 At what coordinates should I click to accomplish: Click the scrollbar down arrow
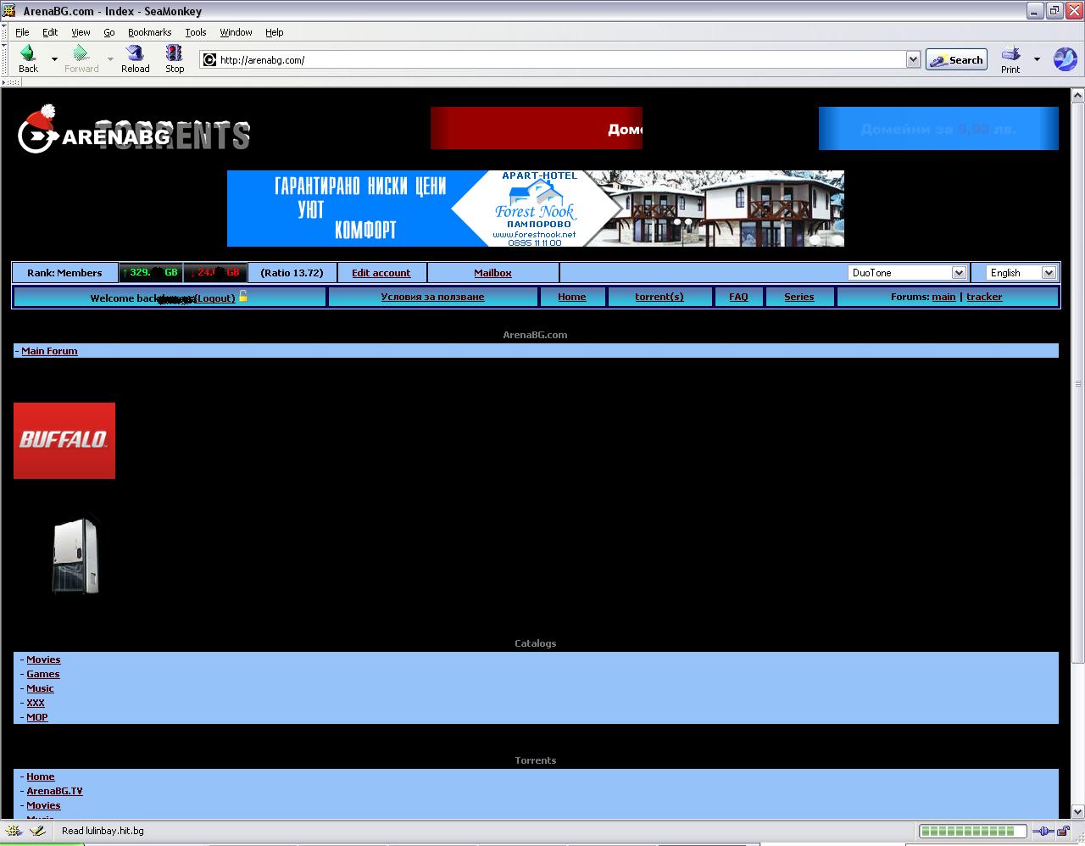1077,810
